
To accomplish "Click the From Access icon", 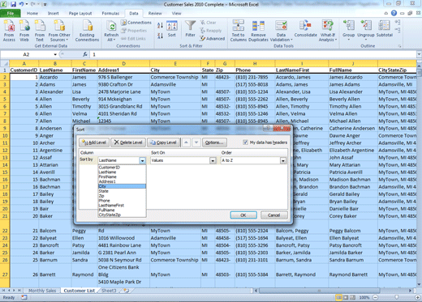I will pos(9,31).
